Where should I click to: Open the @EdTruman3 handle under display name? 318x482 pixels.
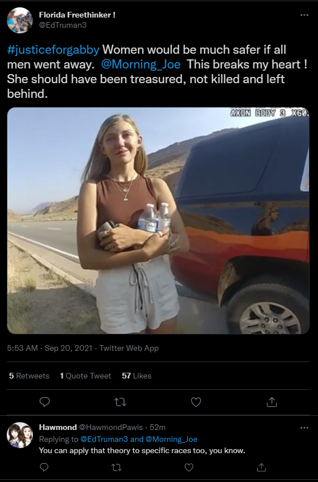63,25
